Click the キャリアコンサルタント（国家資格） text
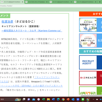 click(21, 26)
